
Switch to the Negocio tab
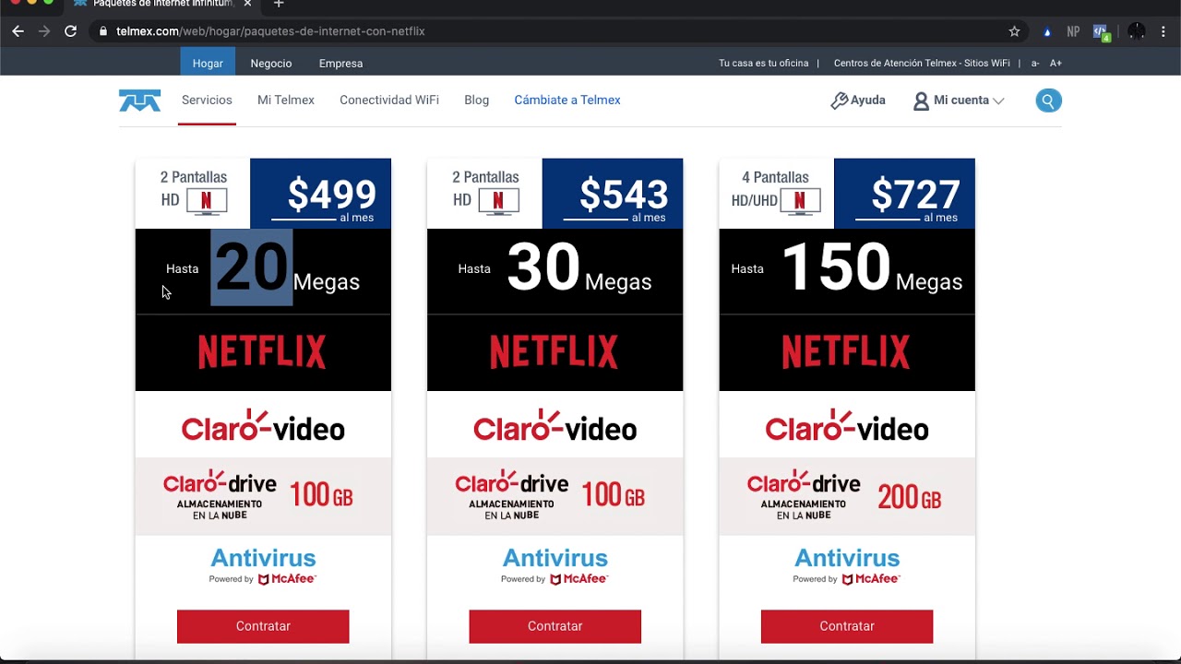pos(271,63)
